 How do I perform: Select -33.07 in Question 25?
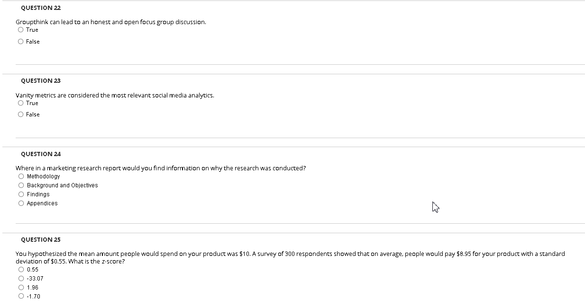(x=21, y=278)
